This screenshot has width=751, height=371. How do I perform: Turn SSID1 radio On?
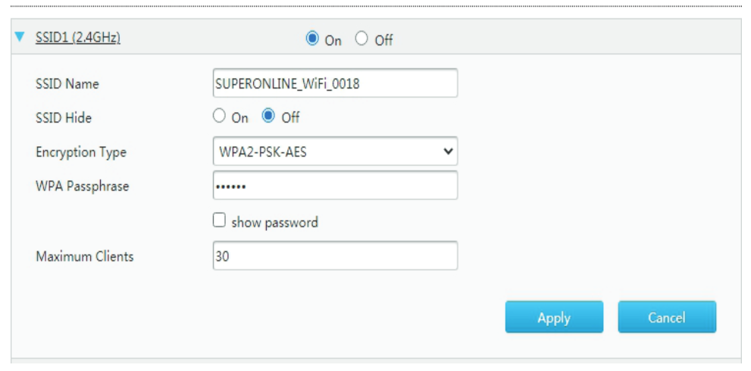click(x=312, y=39)
